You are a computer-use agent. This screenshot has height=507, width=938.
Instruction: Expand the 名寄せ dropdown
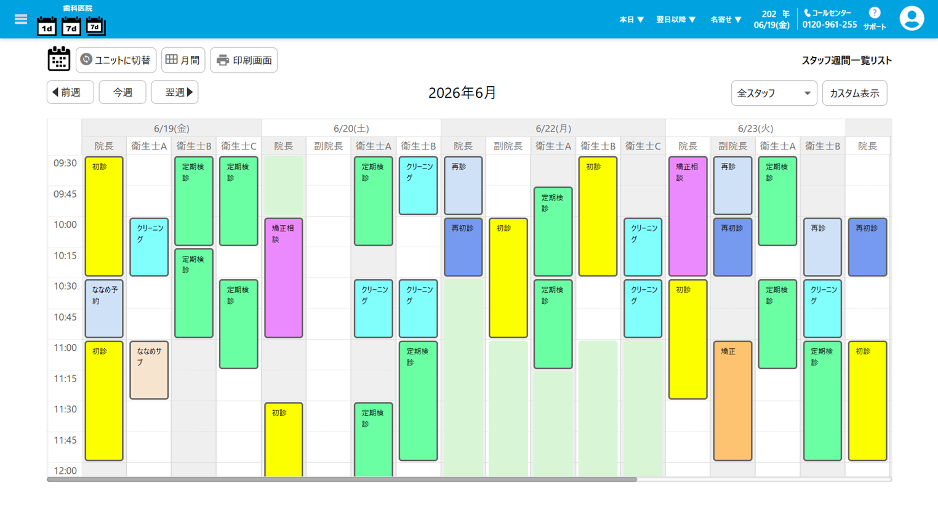click(x=726, y=20)
